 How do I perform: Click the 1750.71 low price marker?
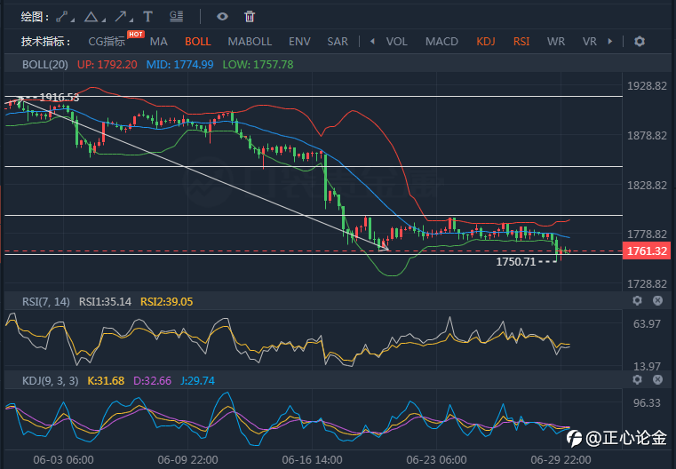[x=515, y=262]
